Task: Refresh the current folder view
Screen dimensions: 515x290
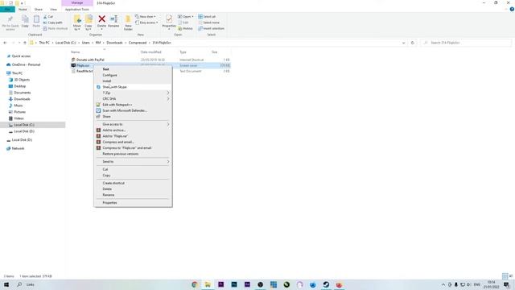Action: [413, 43]
